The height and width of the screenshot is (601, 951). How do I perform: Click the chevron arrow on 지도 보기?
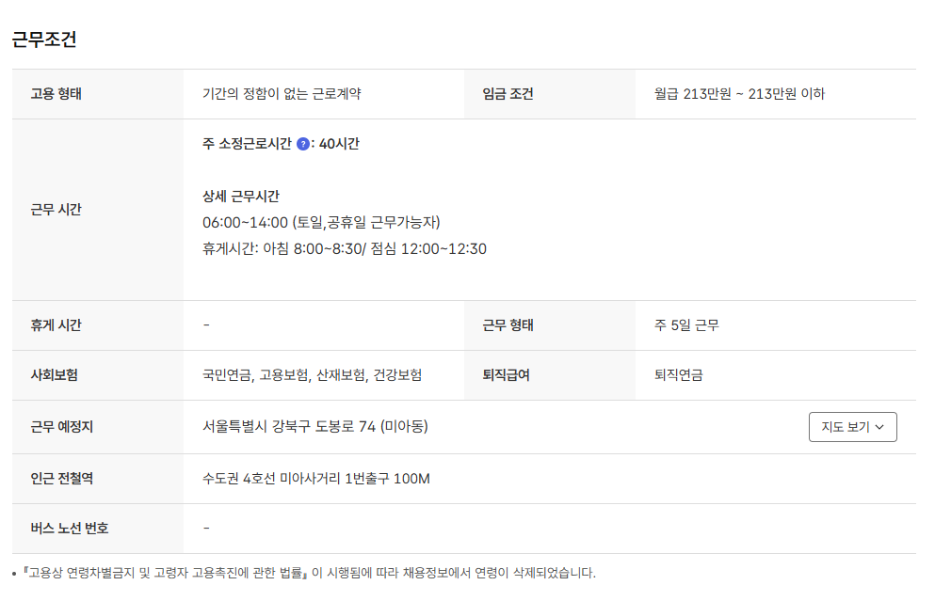tap(881, 426)
